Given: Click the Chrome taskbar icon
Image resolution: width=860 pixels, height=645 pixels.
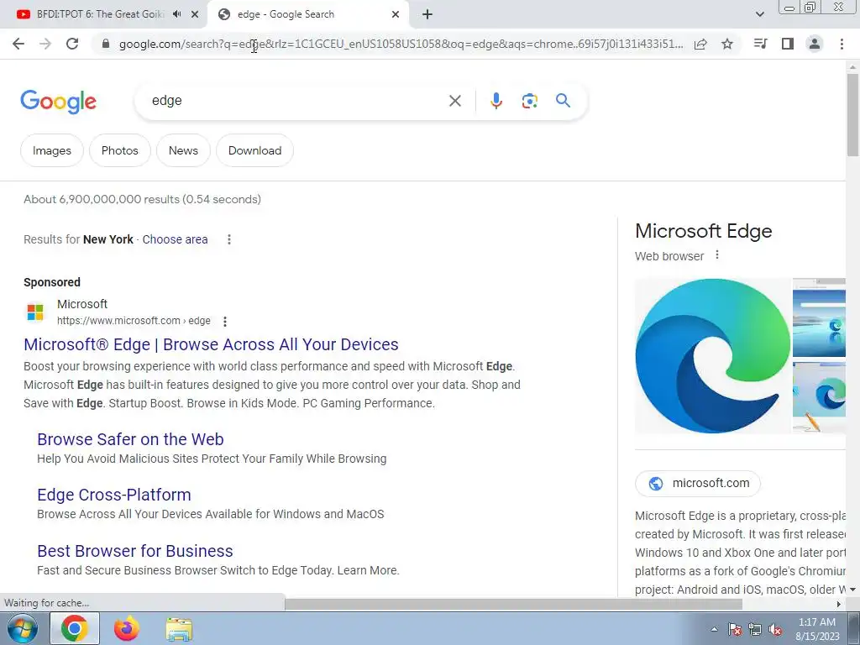Looking at the screenshot, I should point(75,628).
